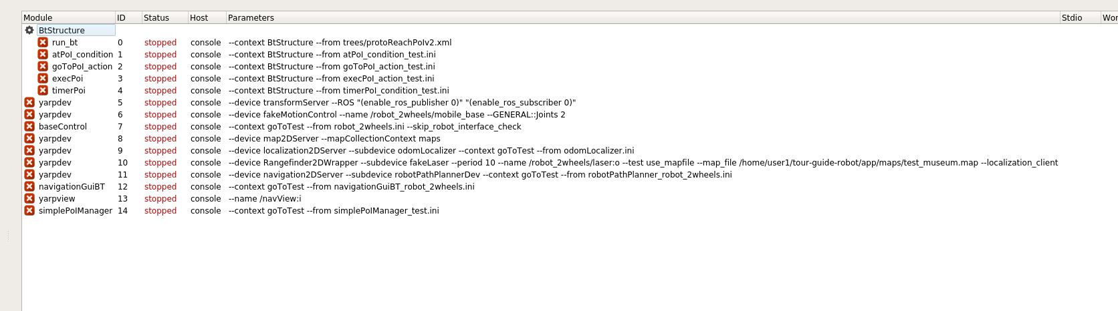Click the red stopped icon for execPoi
Viewport: 1118px width, 311px height.
(43, 78)
